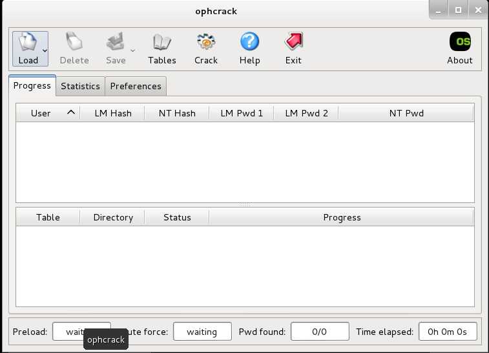The height and width of the screenshot is (353, 489).
Task: Switch to the Statistics tab
Action: click(x=81, y=86)
